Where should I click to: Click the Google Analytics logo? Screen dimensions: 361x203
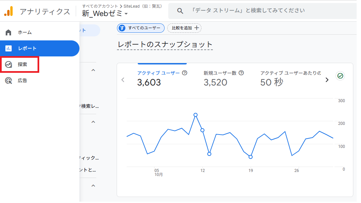[9, 11]
